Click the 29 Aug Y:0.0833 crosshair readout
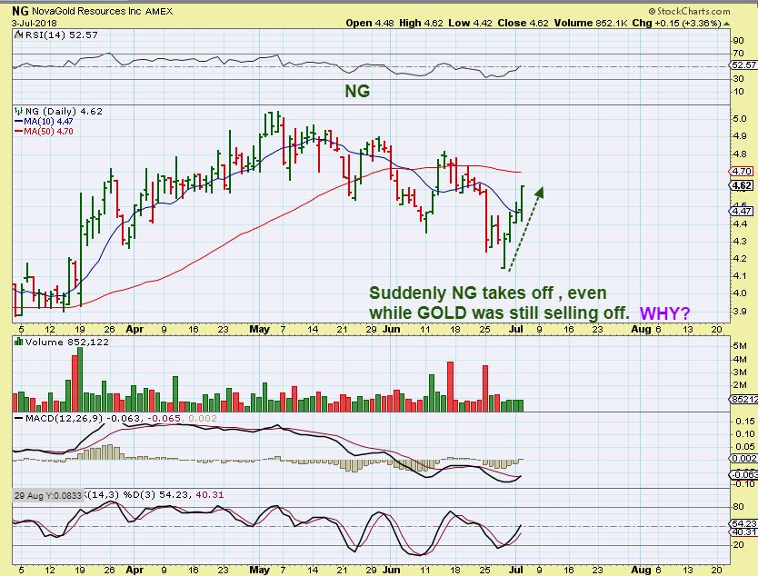 (48, 496)
